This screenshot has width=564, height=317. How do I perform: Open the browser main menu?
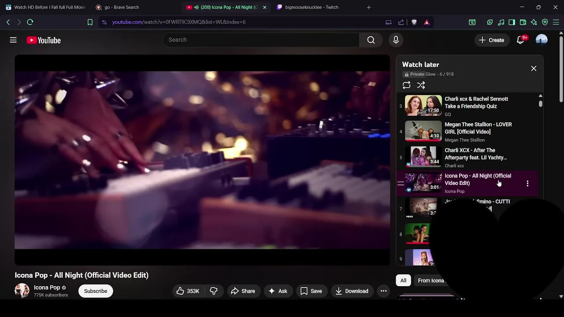click(x=556, y=22)
